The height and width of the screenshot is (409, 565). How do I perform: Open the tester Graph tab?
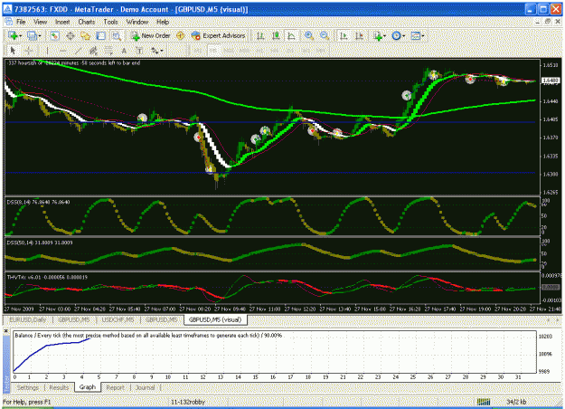[x=88, y=387]
